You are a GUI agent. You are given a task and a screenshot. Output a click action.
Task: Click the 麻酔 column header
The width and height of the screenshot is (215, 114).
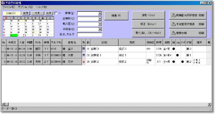point(167,42)
